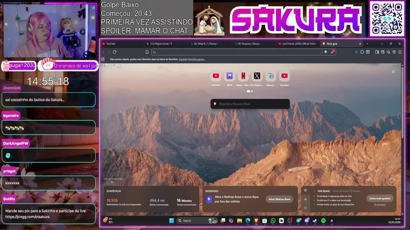410x230 pixels.
Task: Open Task View from the taskbar
Action: tap(223, 221)
